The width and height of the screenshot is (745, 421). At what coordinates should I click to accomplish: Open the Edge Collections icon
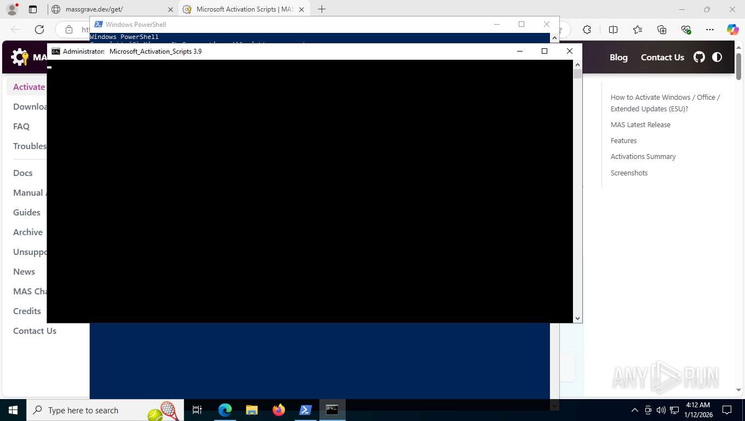[x=662, y=30]
